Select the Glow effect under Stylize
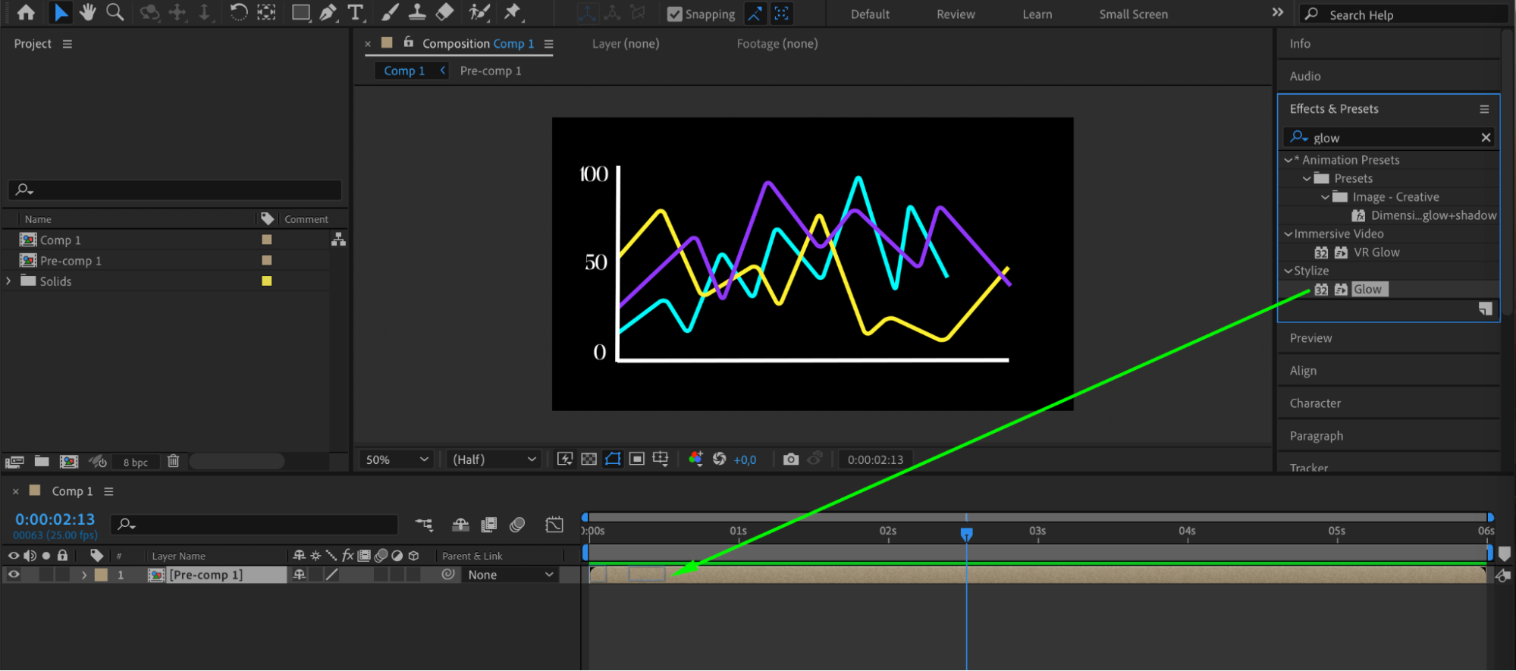 pyautogui.click(x=1367, y=289)
